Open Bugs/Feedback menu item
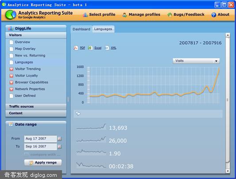 [186, 15]
